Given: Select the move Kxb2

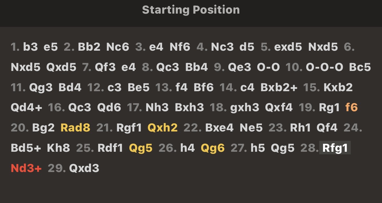Looking at the screenshot, I should (338, 87).
